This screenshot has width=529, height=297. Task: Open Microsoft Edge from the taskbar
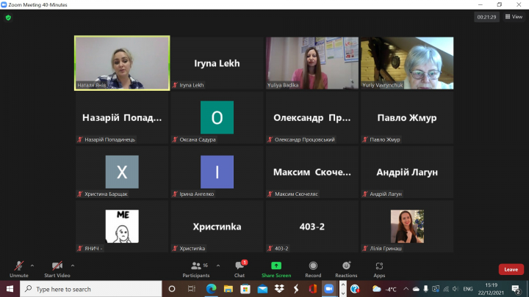209,289
